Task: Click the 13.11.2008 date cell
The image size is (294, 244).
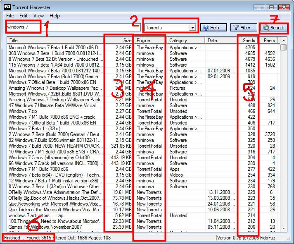Action: [x=221, y=192]
